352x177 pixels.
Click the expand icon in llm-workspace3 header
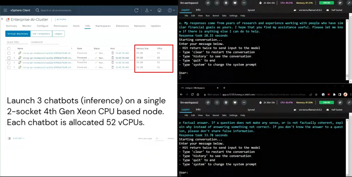click(349, 3)
